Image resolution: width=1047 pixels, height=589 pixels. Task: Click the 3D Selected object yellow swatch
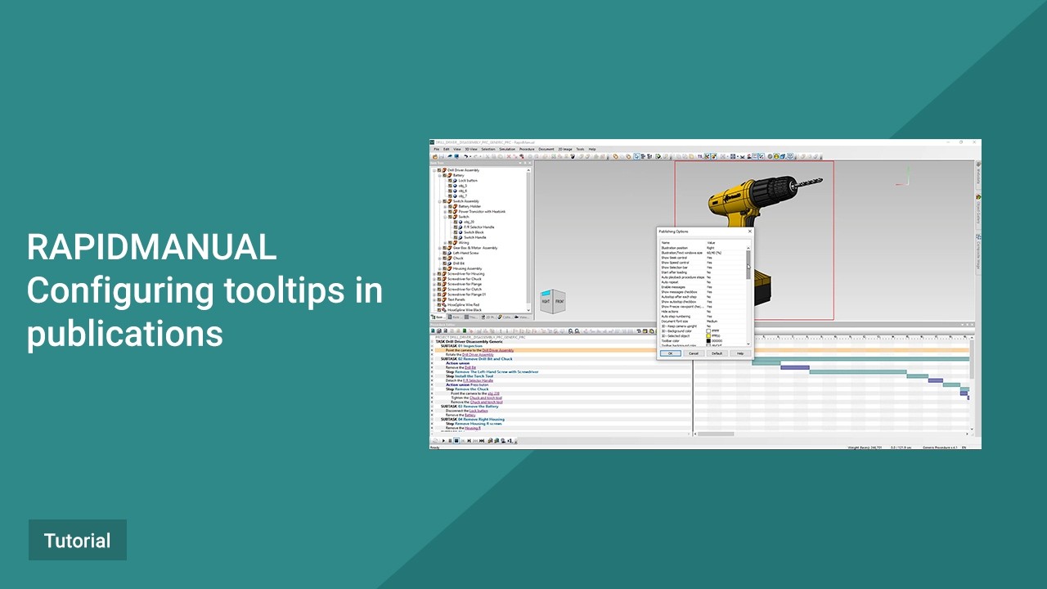point(708,336)
